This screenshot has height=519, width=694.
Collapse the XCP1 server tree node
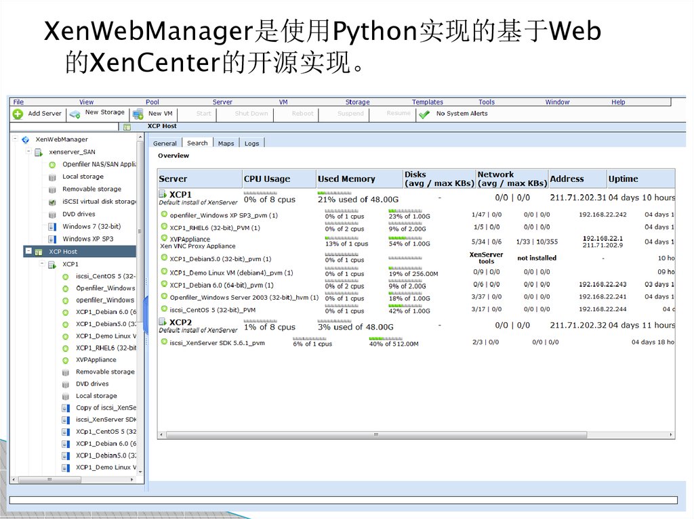[x=42, y=264]
